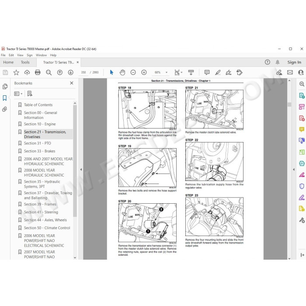The height and width of the screenshot is (306, 306).
Task: Bookmark file with star icon
Action: point(16,73)
